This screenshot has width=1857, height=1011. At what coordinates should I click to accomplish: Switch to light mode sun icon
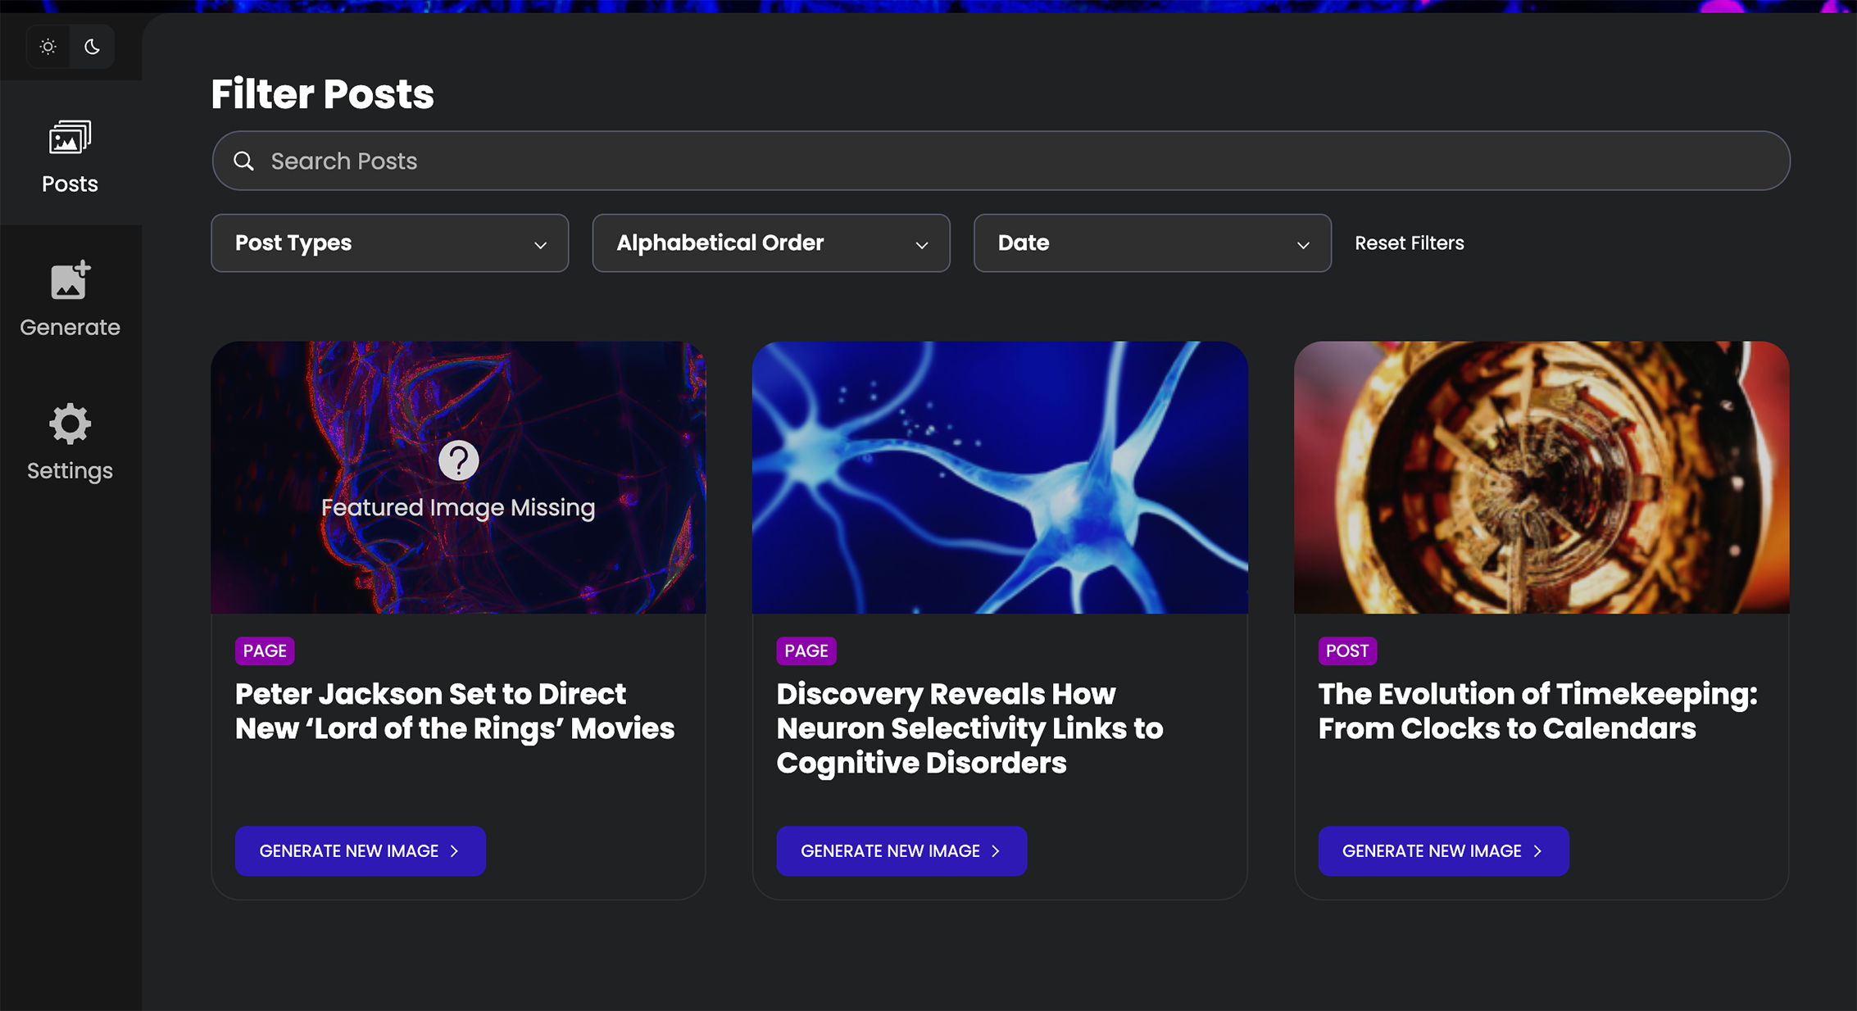pyautogui.click(x=48, y=47)
